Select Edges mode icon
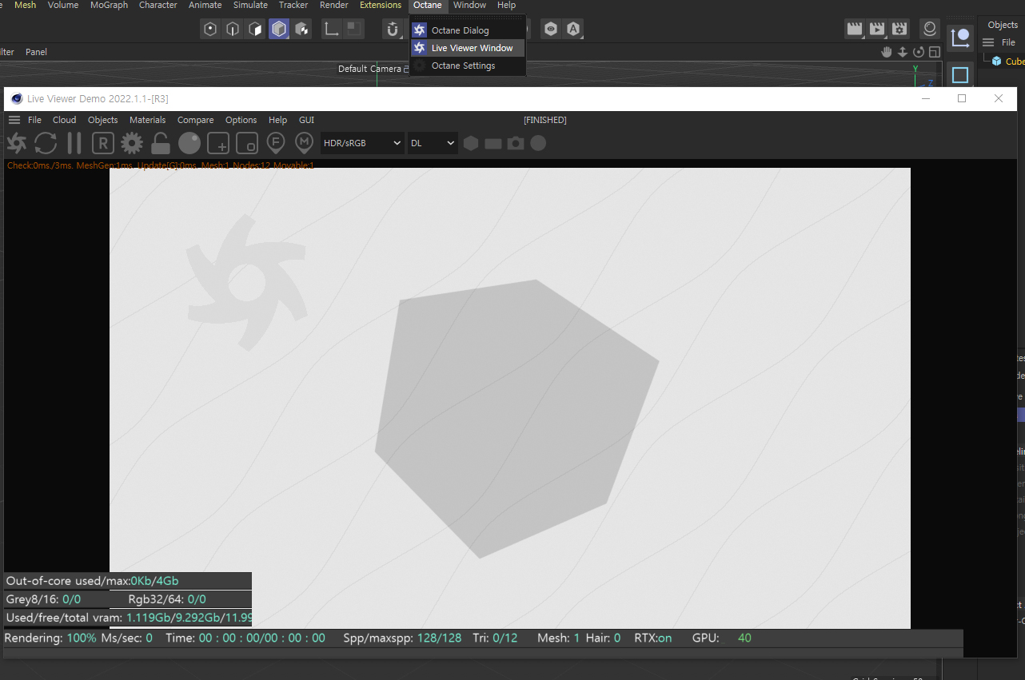Viewport: 1025px width, 680px height. pos(233,30)
